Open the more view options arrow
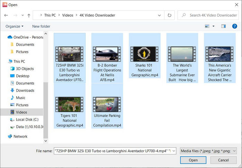Screen dimensions: 242x168 [213, 26]
